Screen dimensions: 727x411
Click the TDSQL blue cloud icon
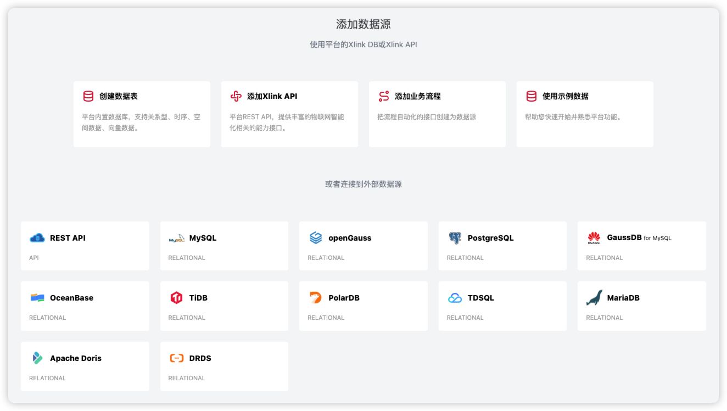pyautogui.click(x=455, y=298)
